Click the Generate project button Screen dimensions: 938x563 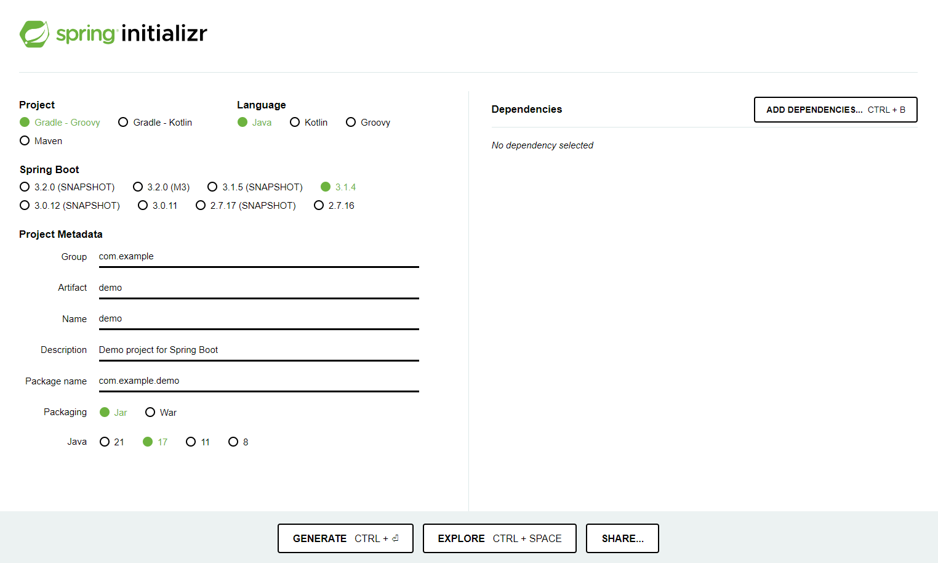[x=345, y=538]
